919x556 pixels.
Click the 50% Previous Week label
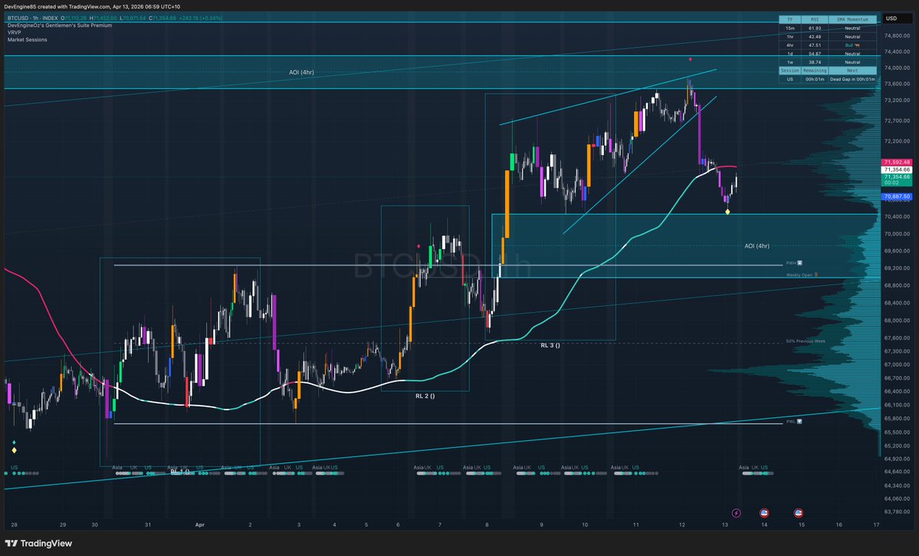tap(806, 341)
